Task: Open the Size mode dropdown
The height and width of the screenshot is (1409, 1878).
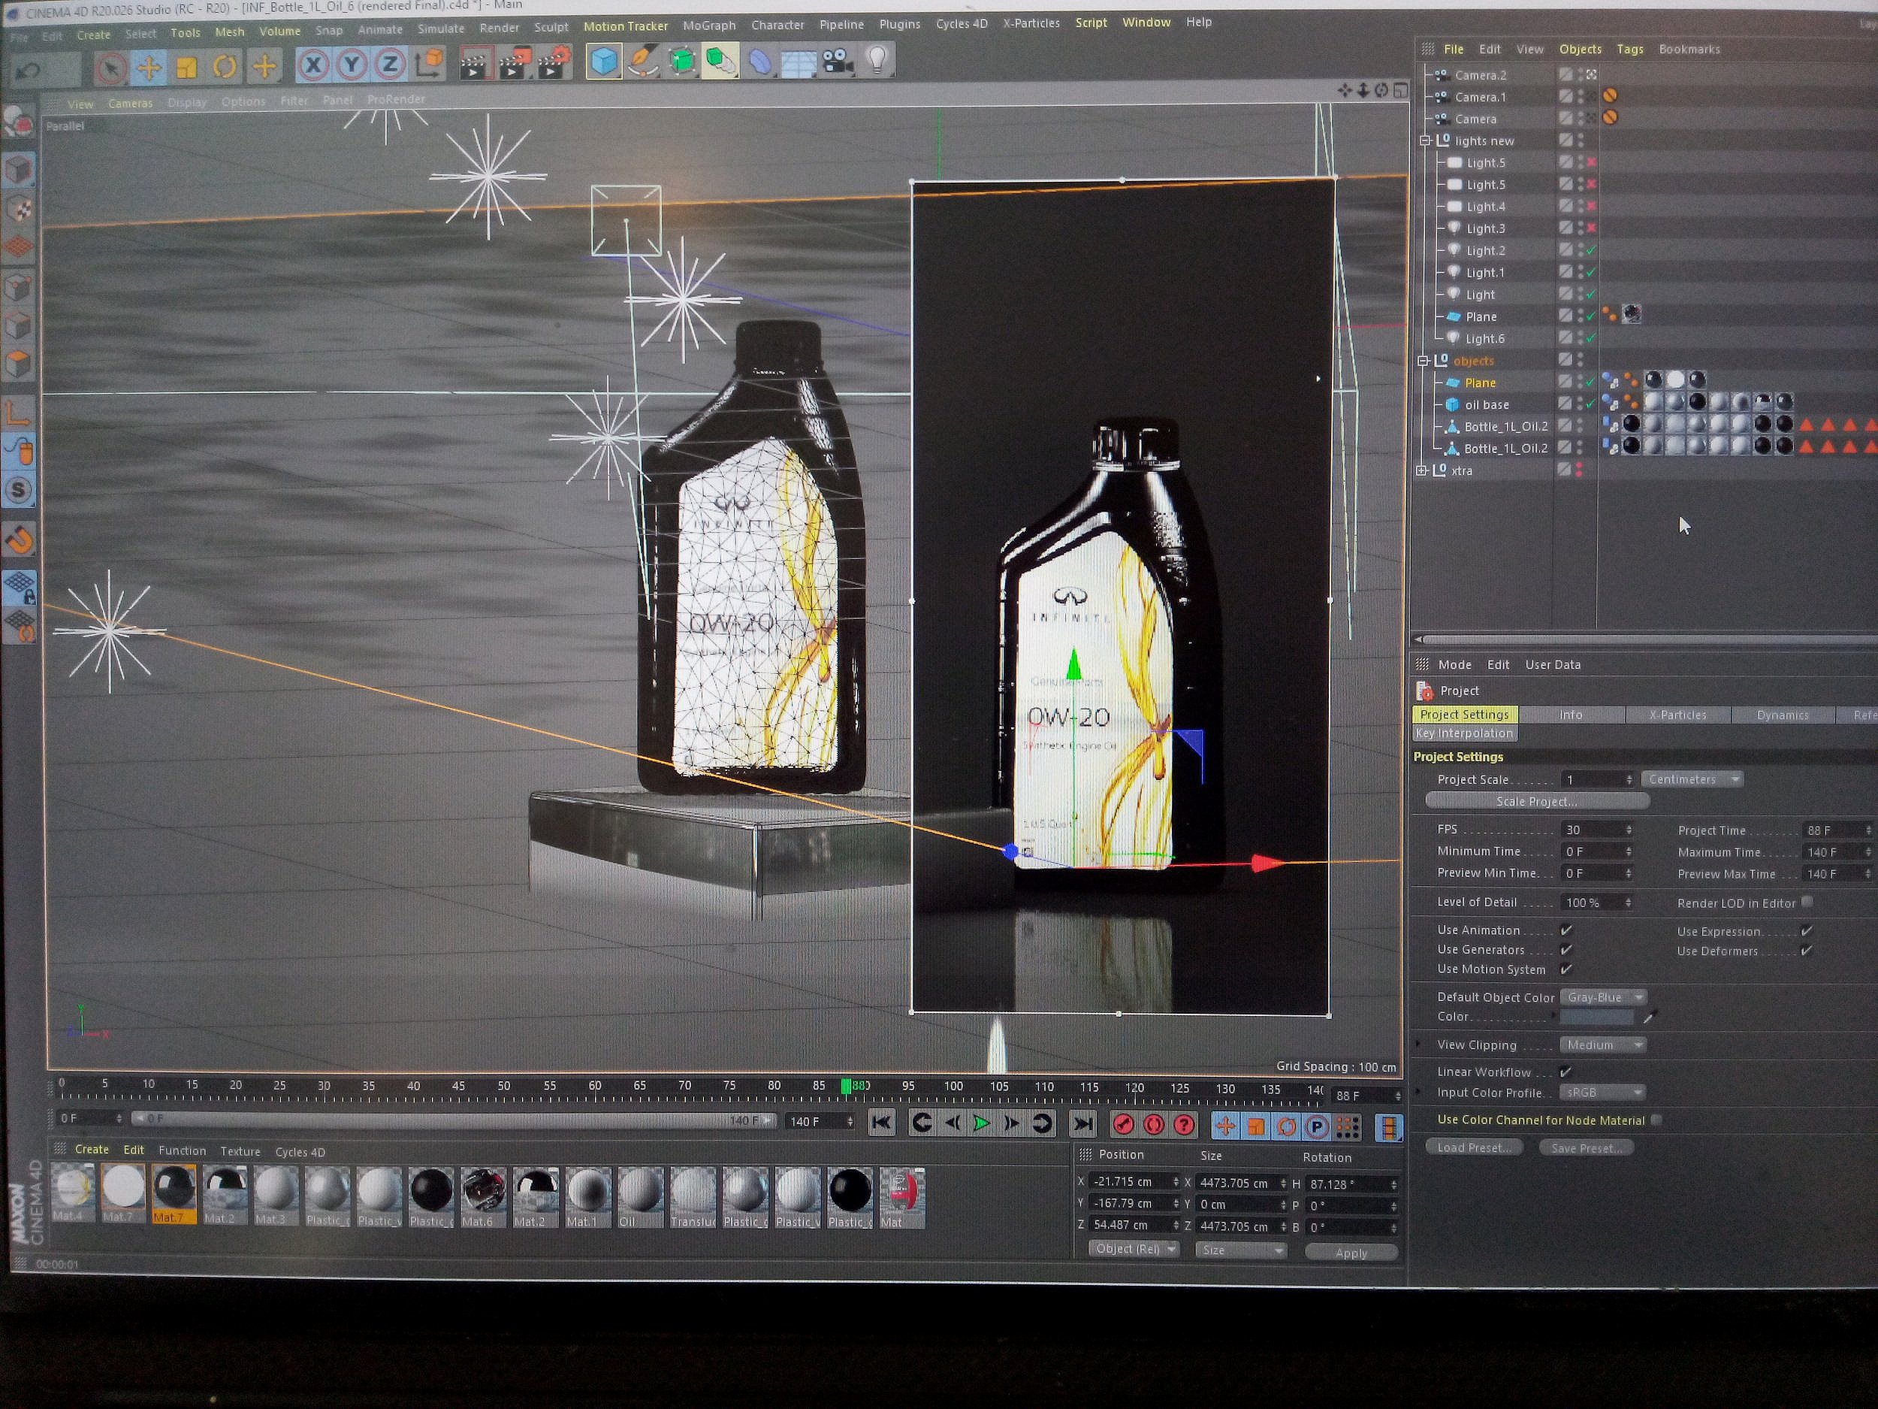Action: [x=1240, y=1250]
